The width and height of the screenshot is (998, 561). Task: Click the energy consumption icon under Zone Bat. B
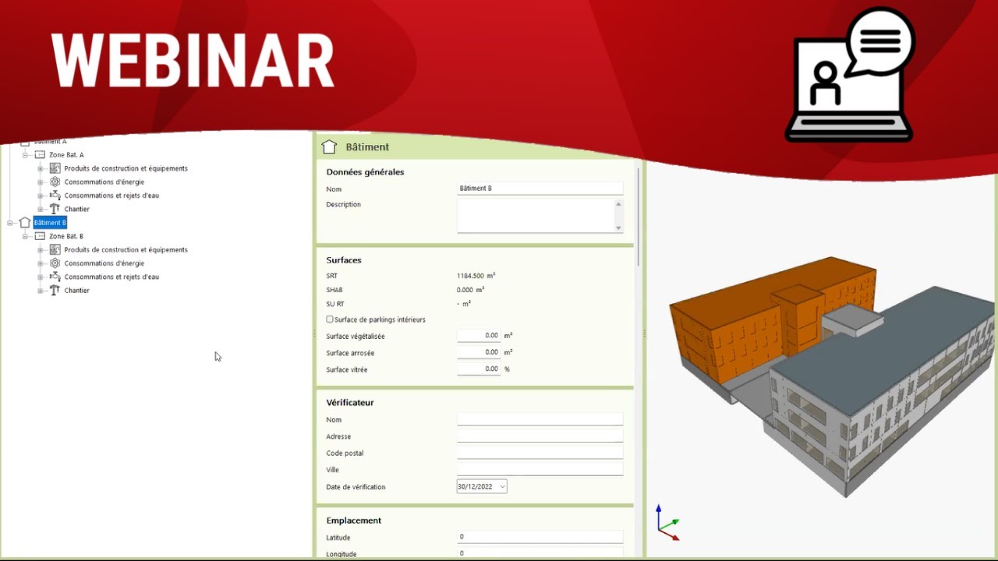tap(55, 263)
